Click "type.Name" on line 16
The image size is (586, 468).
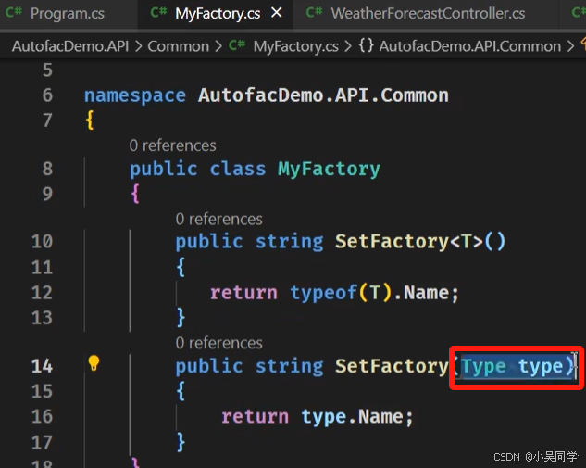pos(352,417)
